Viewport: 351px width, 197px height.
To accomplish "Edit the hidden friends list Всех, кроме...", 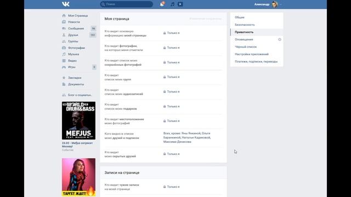I will click(x=187, y=137).
